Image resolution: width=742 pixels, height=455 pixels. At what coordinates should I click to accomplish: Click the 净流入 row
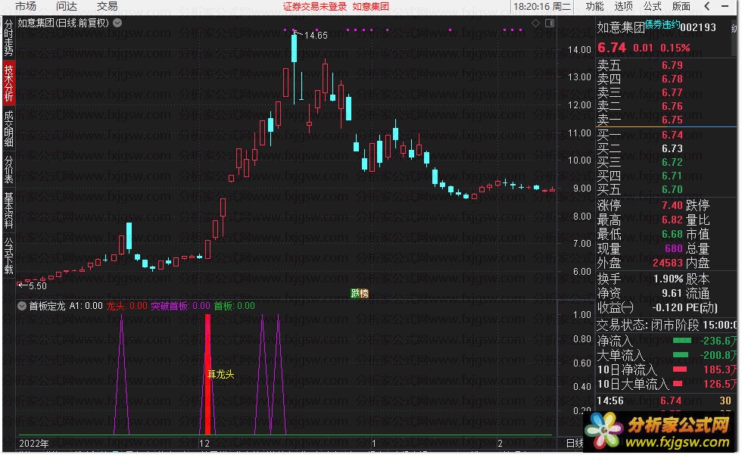[x=666, y=341]
